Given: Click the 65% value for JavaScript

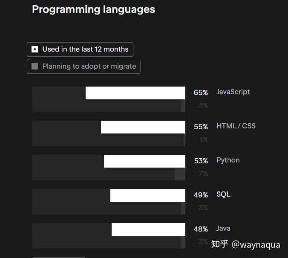Looking at the screenshot, I should [201, 93].
